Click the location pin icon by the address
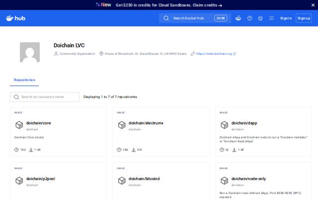 point(101,54)
